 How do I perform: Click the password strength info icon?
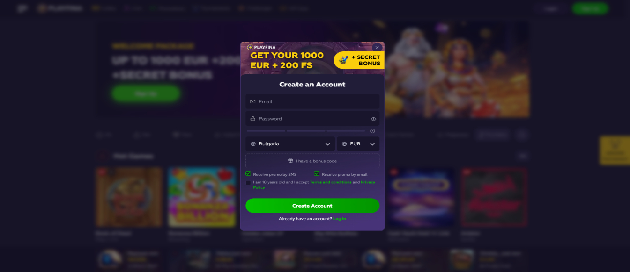click(x=372, y=131)
